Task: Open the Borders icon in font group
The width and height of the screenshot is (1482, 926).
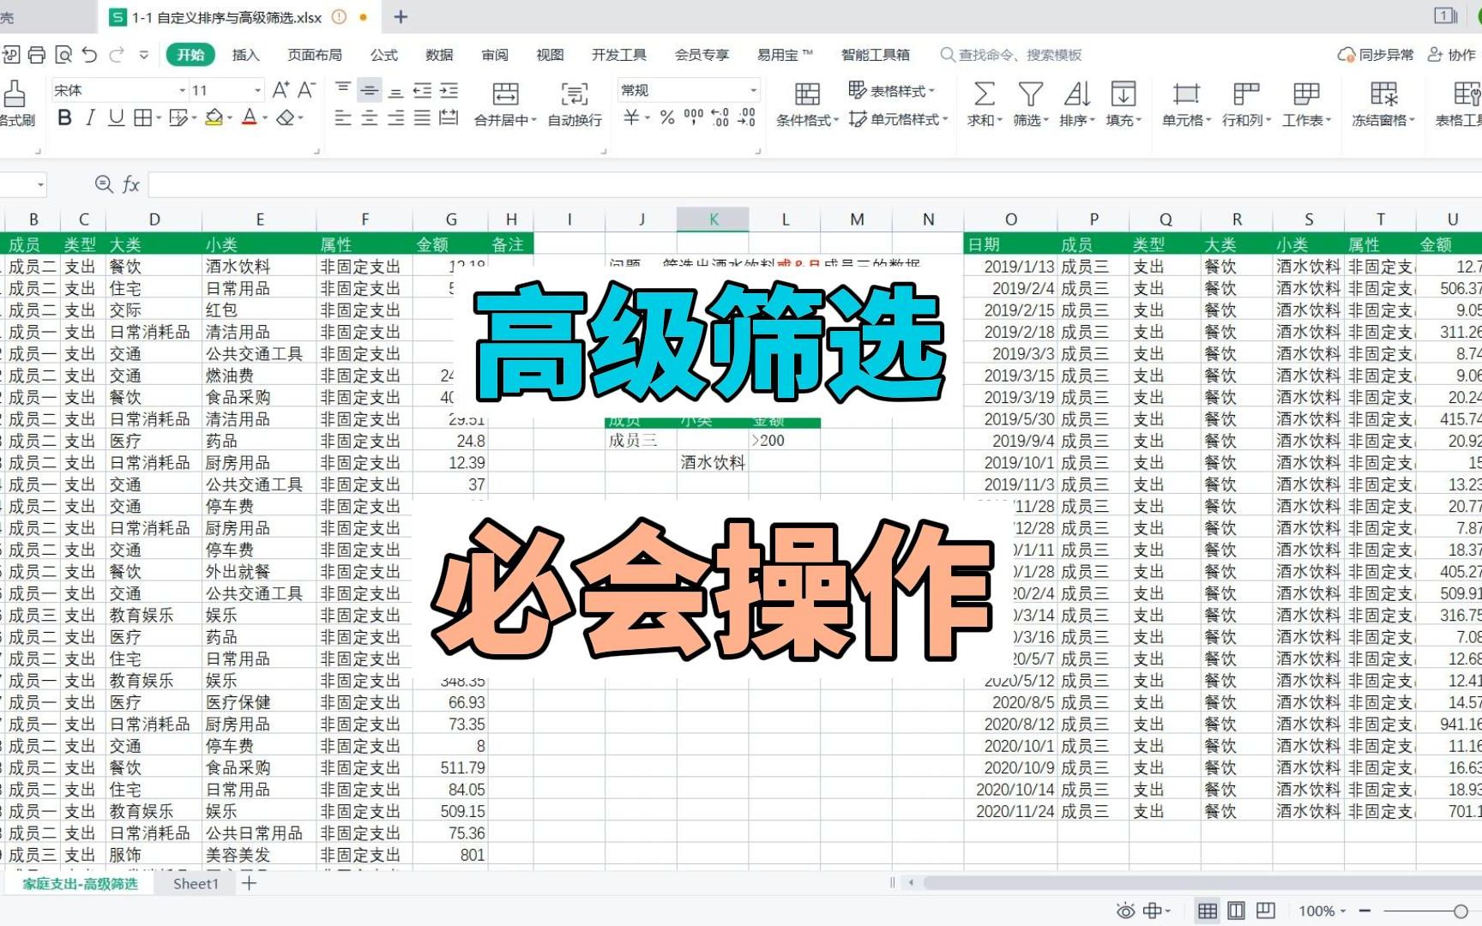Action: tap(143, 117)
